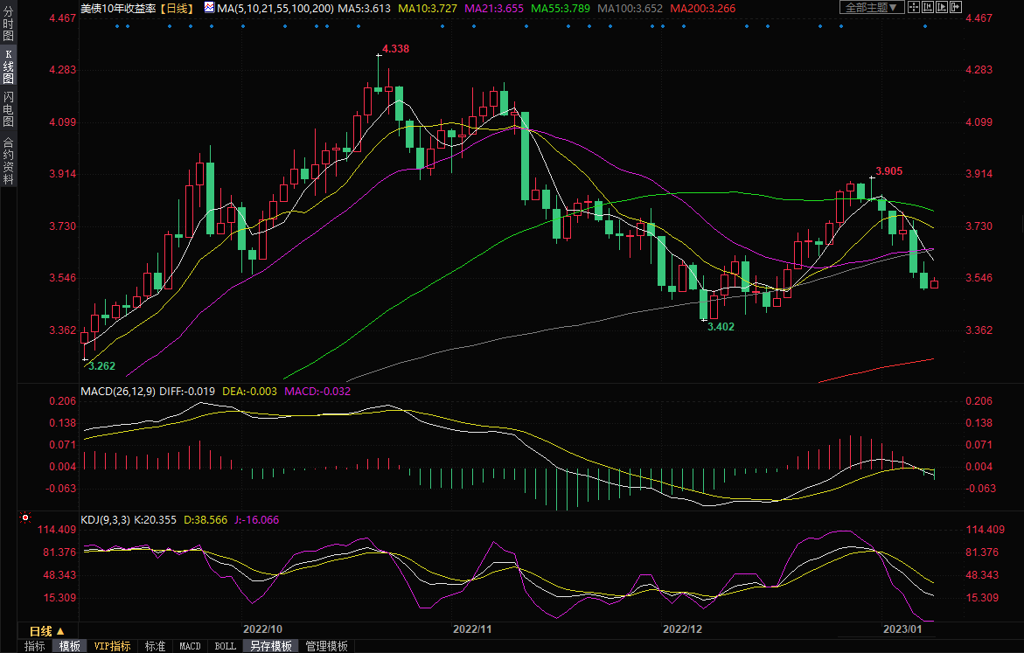Image resolution: width=1024 pixels, height=653 pixels.
Task: Click the jump-to-start chart range icon
Action: point(928,7)
